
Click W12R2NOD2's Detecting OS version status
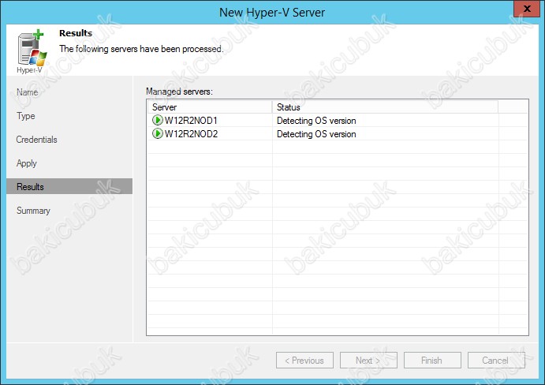click(x=316, y=134)
